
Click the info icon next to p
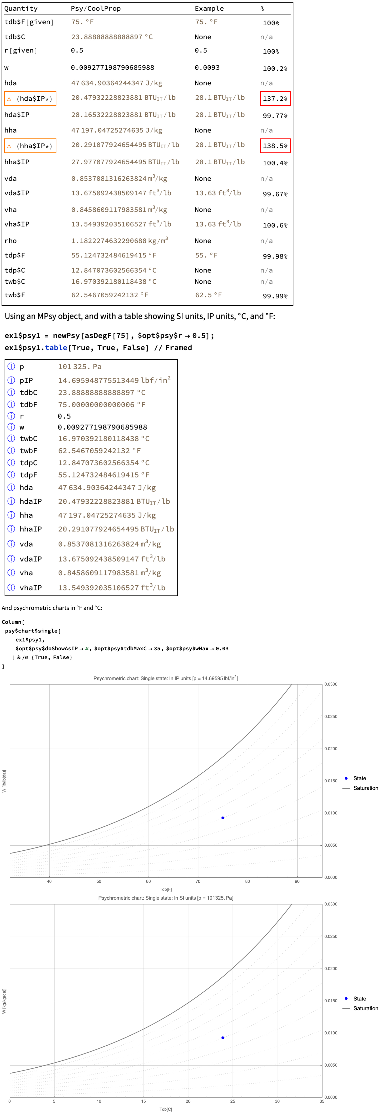click(x=11, y=366)
